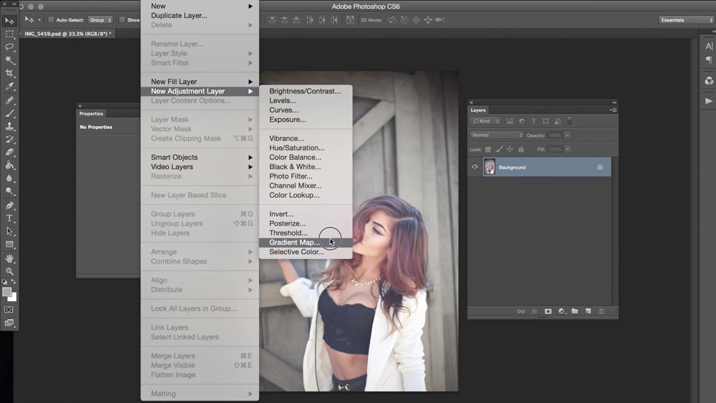Select the History Brush tool
Image resolution: width=716 pixels, height=403 pixels.
[x=9, y=139]
